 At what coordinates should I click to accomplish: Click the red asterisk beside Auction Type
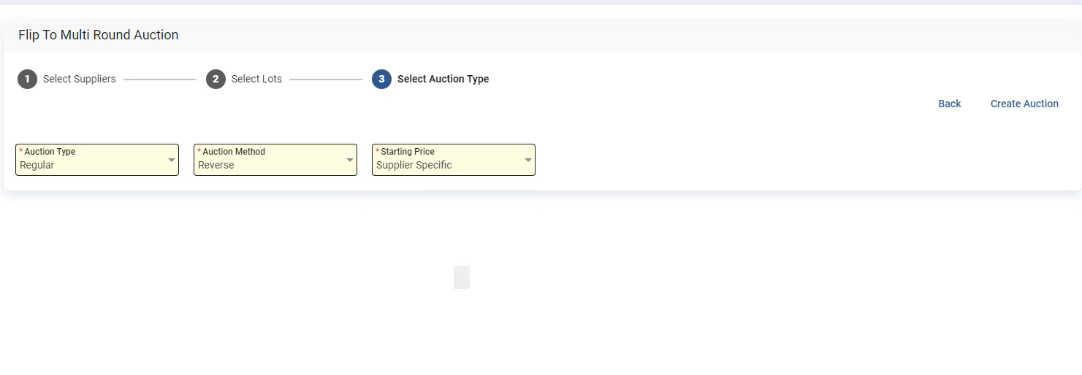coord(21,151)
